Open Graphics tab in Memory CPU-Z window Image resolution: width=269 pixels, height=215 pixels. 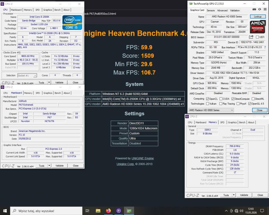click(232, 122)
